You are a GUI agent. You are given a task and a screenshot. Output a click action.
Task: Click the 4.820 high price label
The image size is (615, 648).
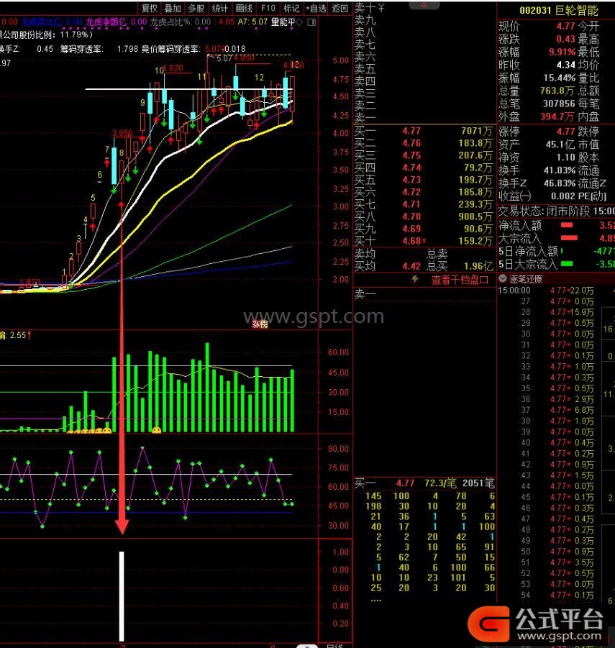tap(173, 68)
